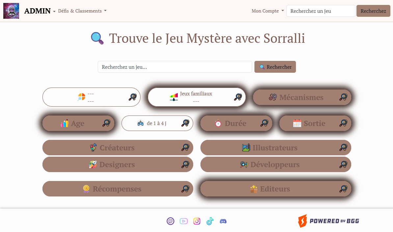Click the central Rechercher button
The width and height of the screenshot is (393, 232).
pyautogui.click(x=275, y=67)
